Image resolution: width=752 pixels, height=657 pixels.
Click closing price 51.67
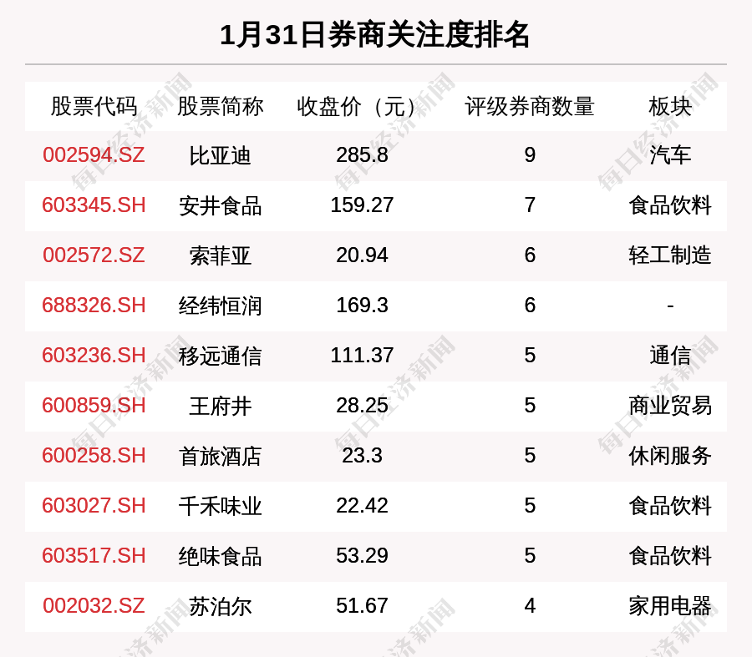[362, 606]
